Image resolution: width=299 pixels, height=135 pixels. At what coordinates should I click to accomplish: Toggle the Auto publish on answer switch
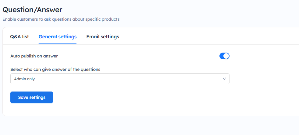tap(224, 56)
